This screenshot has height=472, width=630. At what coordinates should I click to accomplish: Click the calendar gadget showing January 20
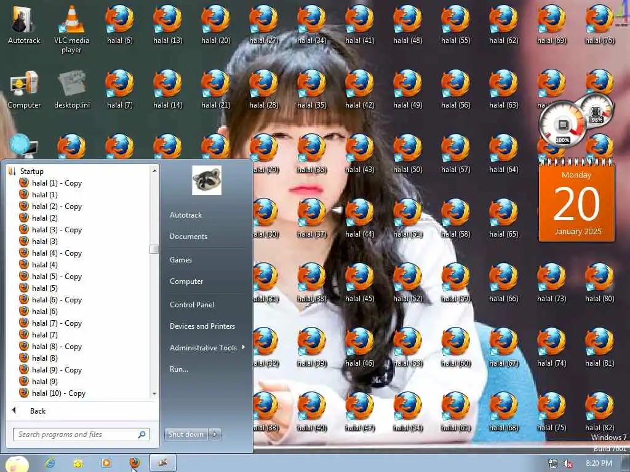(x=576, y=201)
